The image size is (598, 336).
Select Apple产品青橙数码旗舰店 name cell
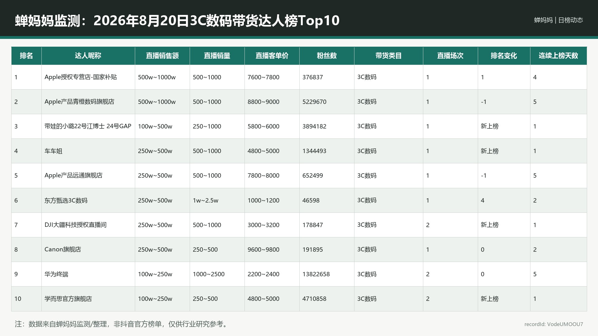(88, 102)
